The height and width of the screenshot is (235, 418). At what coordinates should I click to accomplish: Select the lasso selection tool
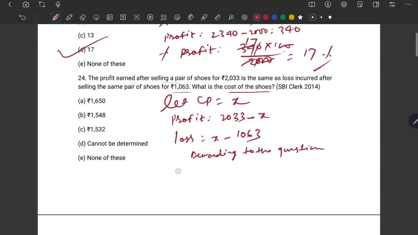[x=96, y=17]
